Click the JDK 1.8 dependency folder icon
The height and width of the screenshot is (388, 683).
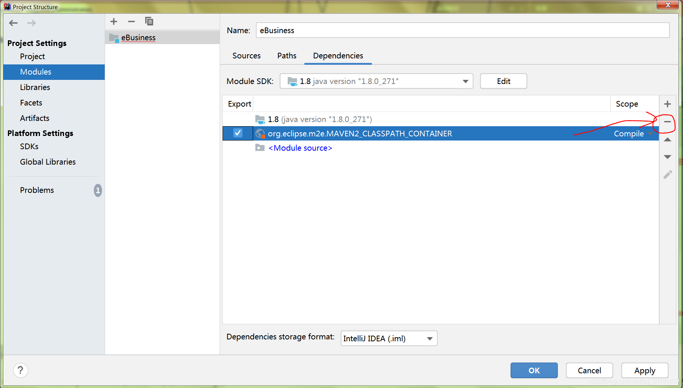(x=260, y=119)
